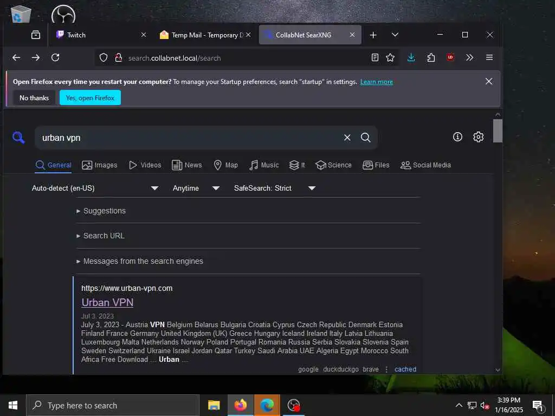Go forward to the next page

pos(36,57)
